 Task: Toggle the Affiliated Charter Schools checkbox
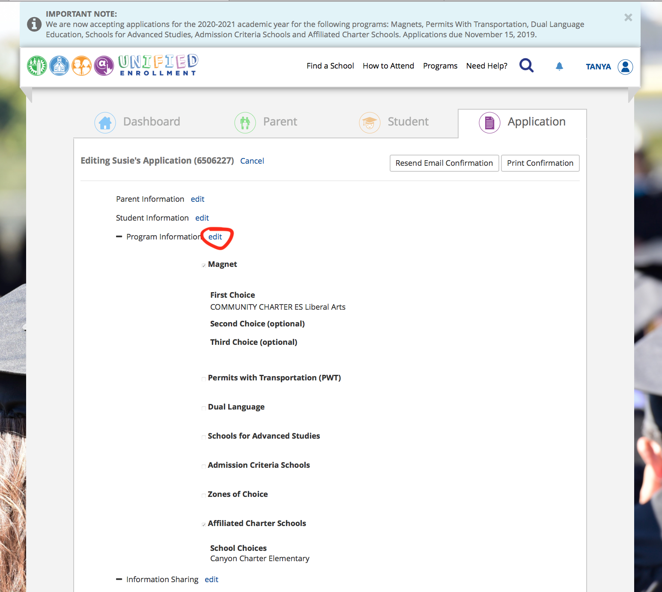coord(204,524)
